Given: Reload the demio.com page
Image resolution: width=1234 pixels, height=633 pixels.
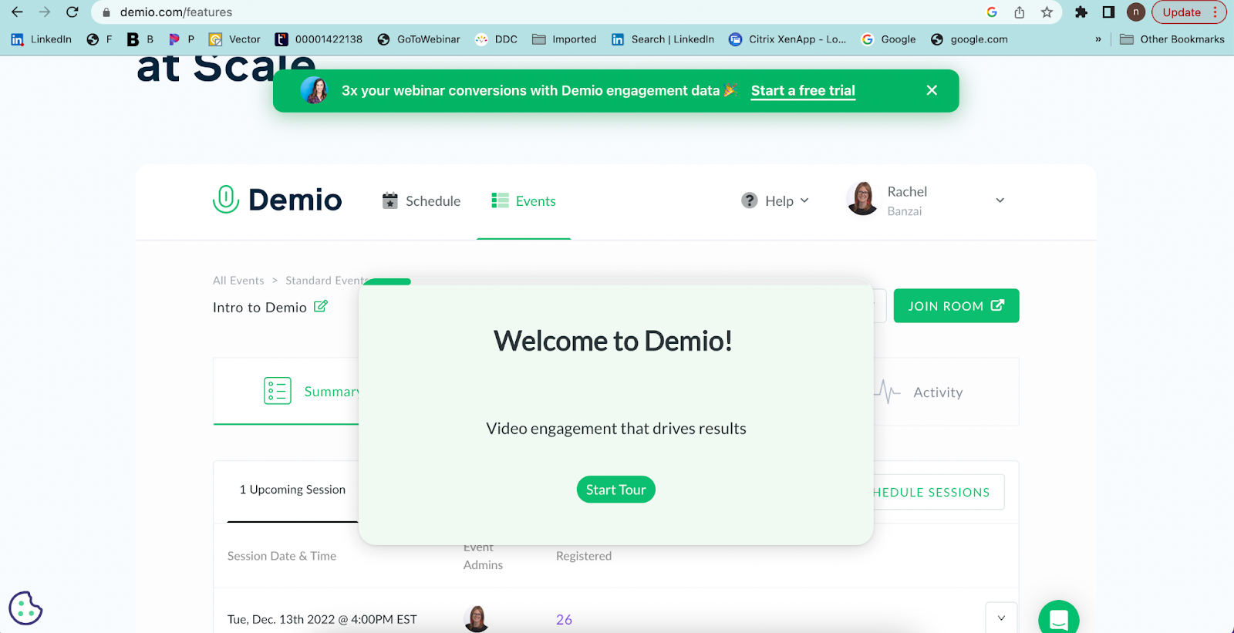Looking at the screenshot, I should pyautogui.click(x=72, y=12).
